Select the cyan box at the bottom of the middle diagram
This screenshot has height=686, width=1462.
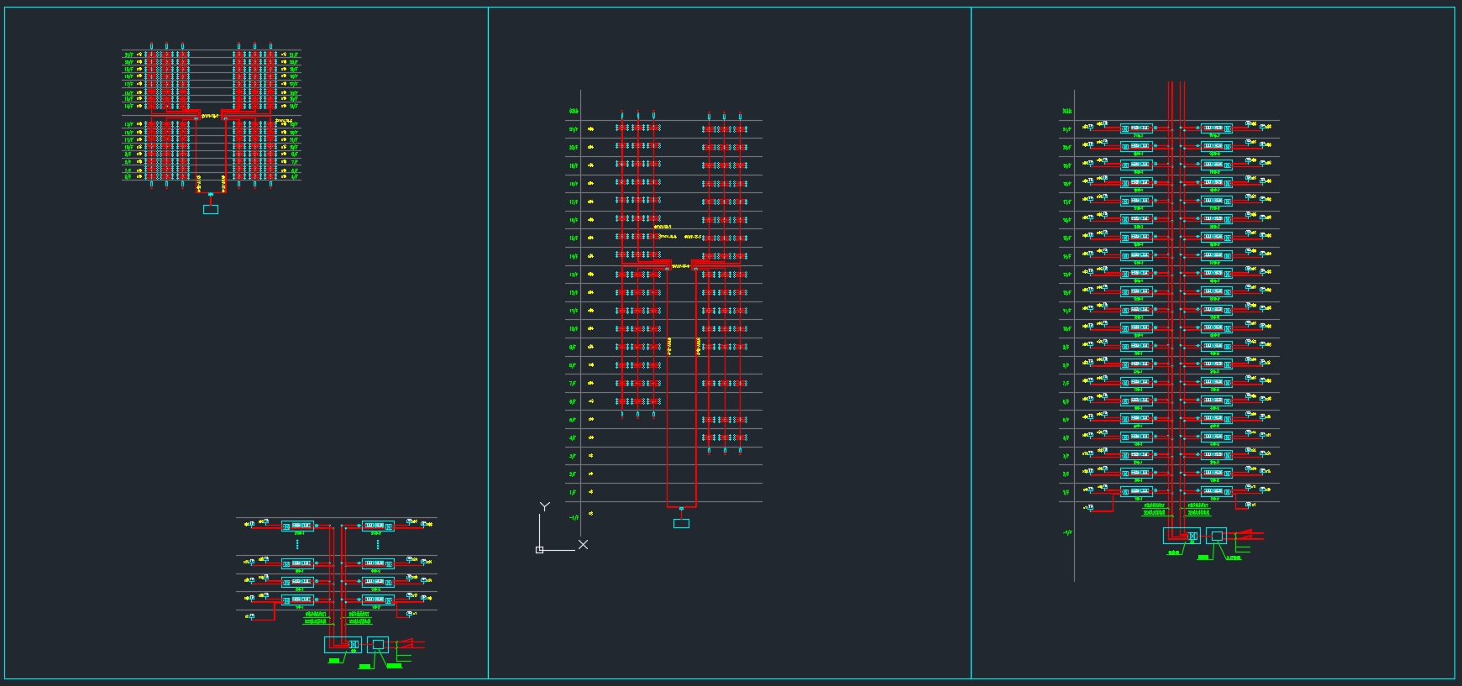click(x=681, y=523)
